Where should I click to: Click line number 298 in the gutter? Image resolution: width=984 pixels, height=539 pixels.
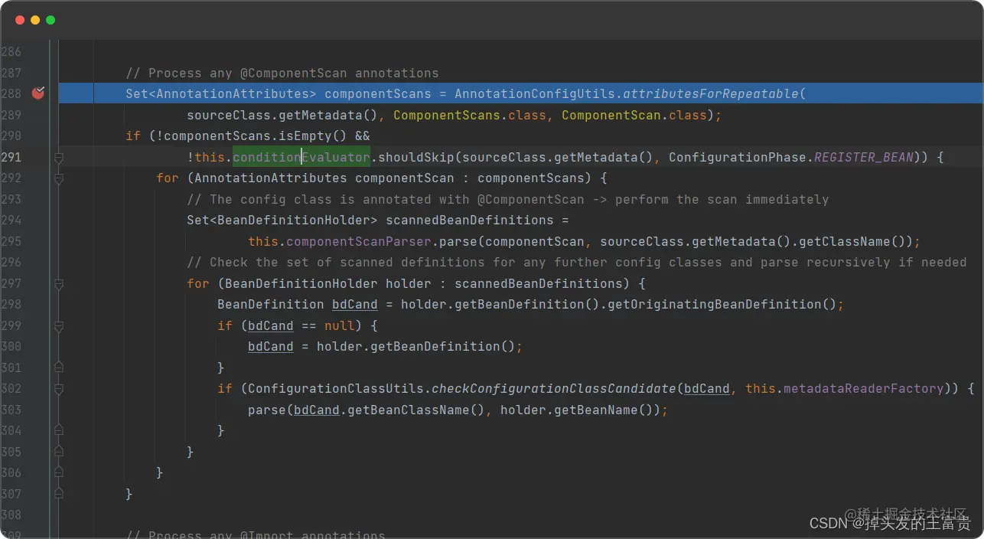[x=11, y=305]
